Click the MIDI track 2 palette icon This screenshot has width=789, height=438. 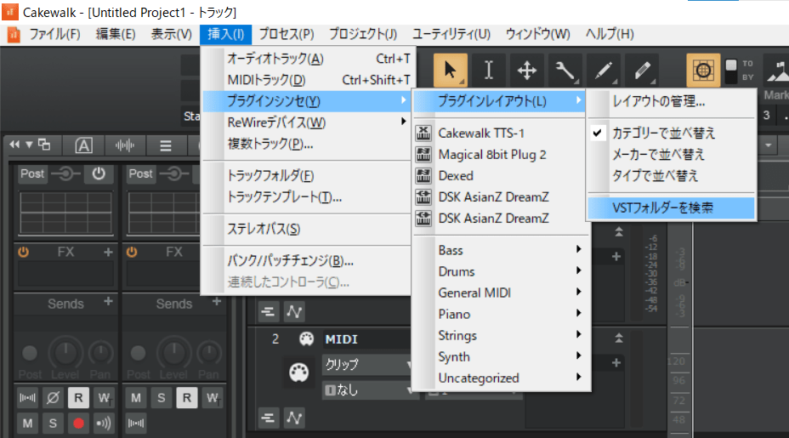point(306,338)
